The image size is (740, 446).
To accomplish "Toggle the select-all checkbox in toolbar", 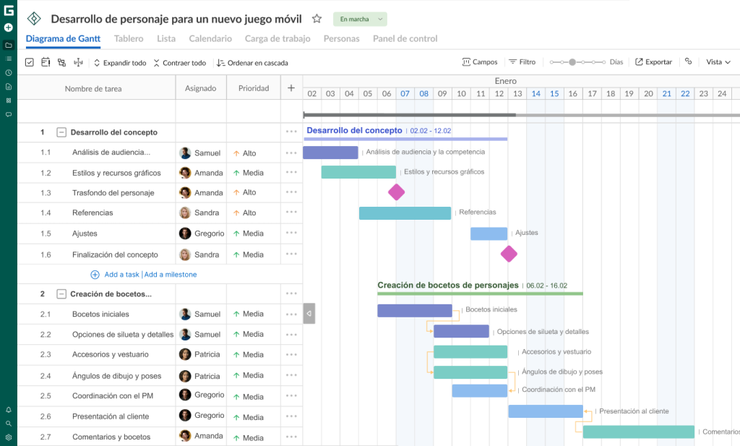I will [29, 62].
